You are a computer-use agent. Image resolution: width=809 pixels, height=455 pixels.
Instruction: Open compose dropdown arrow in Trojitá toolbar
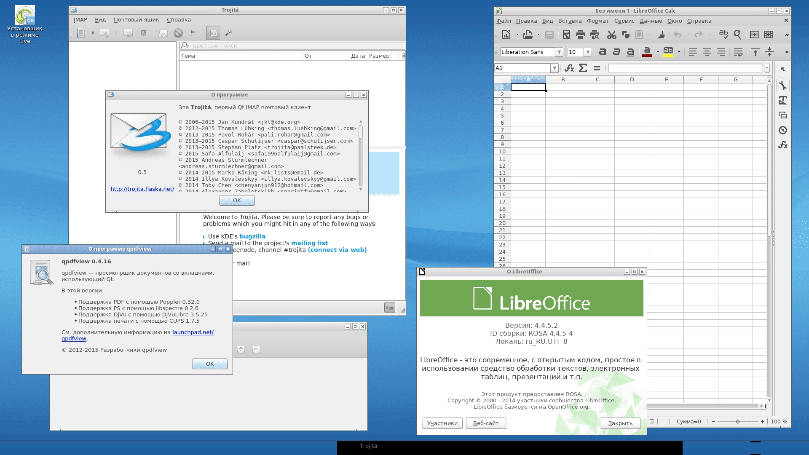click(x=93, y=33)
